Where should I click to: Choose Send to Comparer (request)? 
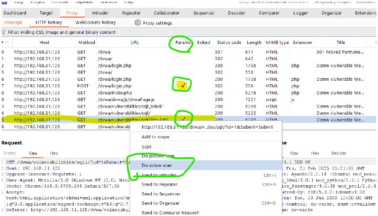[x=171, y=212]
